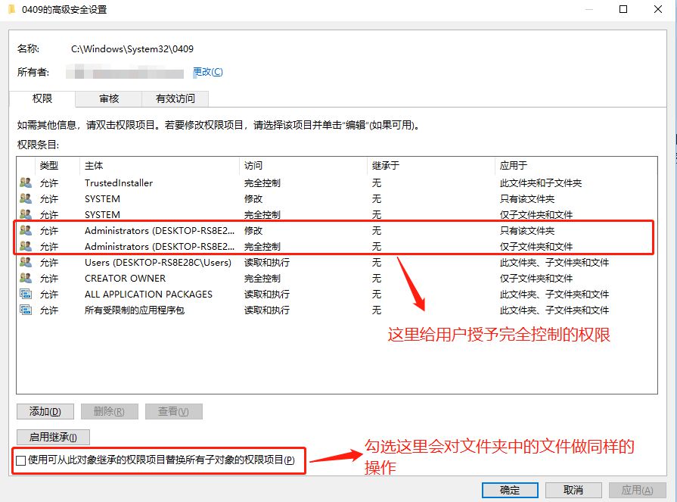Viewport: 677px width, 502px height.
Task: Click icon of Administrators 完全控制 entry
Action: point(26,246)
